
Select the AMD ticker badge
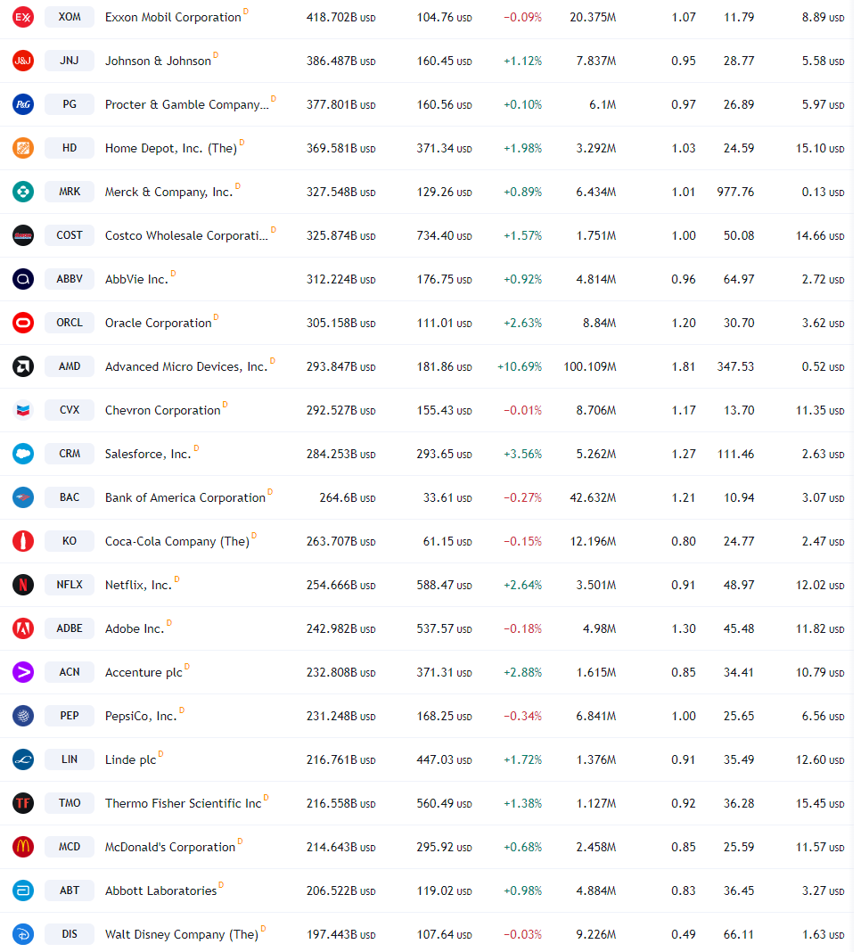(70, 366)
